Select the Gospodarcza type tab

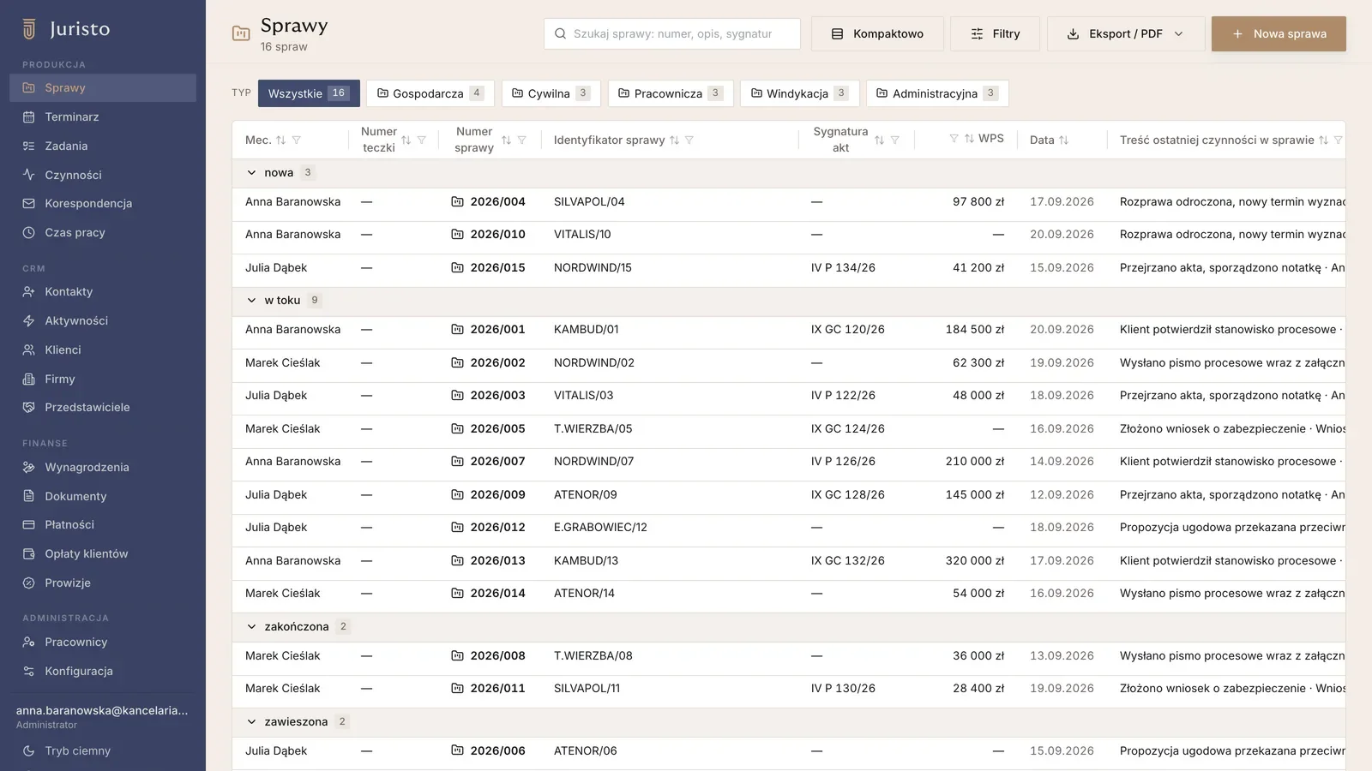(430, 93)
